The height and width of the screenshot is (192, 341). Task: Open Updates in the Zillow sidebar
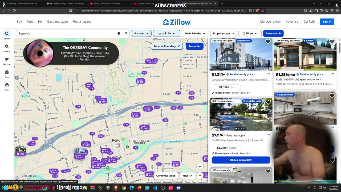point(7,48)
